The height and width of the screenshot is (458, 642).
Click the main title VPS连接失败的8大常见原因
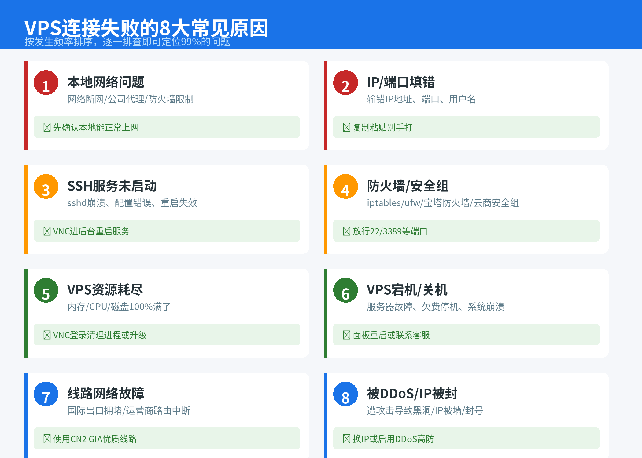pyautogui.click(x=146, y=28)
